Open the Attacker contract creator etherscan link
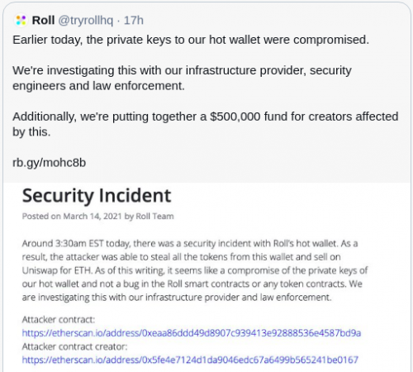The image size is (413, 372). pos(190,360)
